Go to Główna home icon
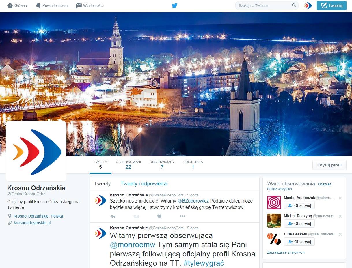 point(10,5)
